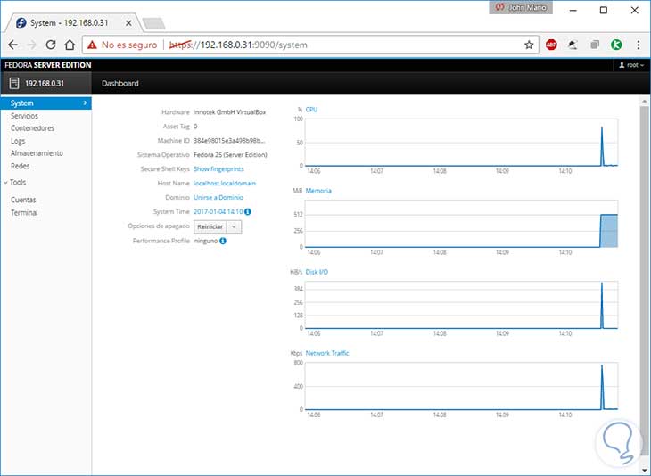Viewport: 651px width, 476px height.
Task: Open Chrome three-dot menu
Action: [639, 45]
